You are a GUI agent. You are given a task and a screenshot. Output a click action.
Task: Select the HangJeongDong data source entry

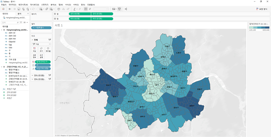point(14,17)
